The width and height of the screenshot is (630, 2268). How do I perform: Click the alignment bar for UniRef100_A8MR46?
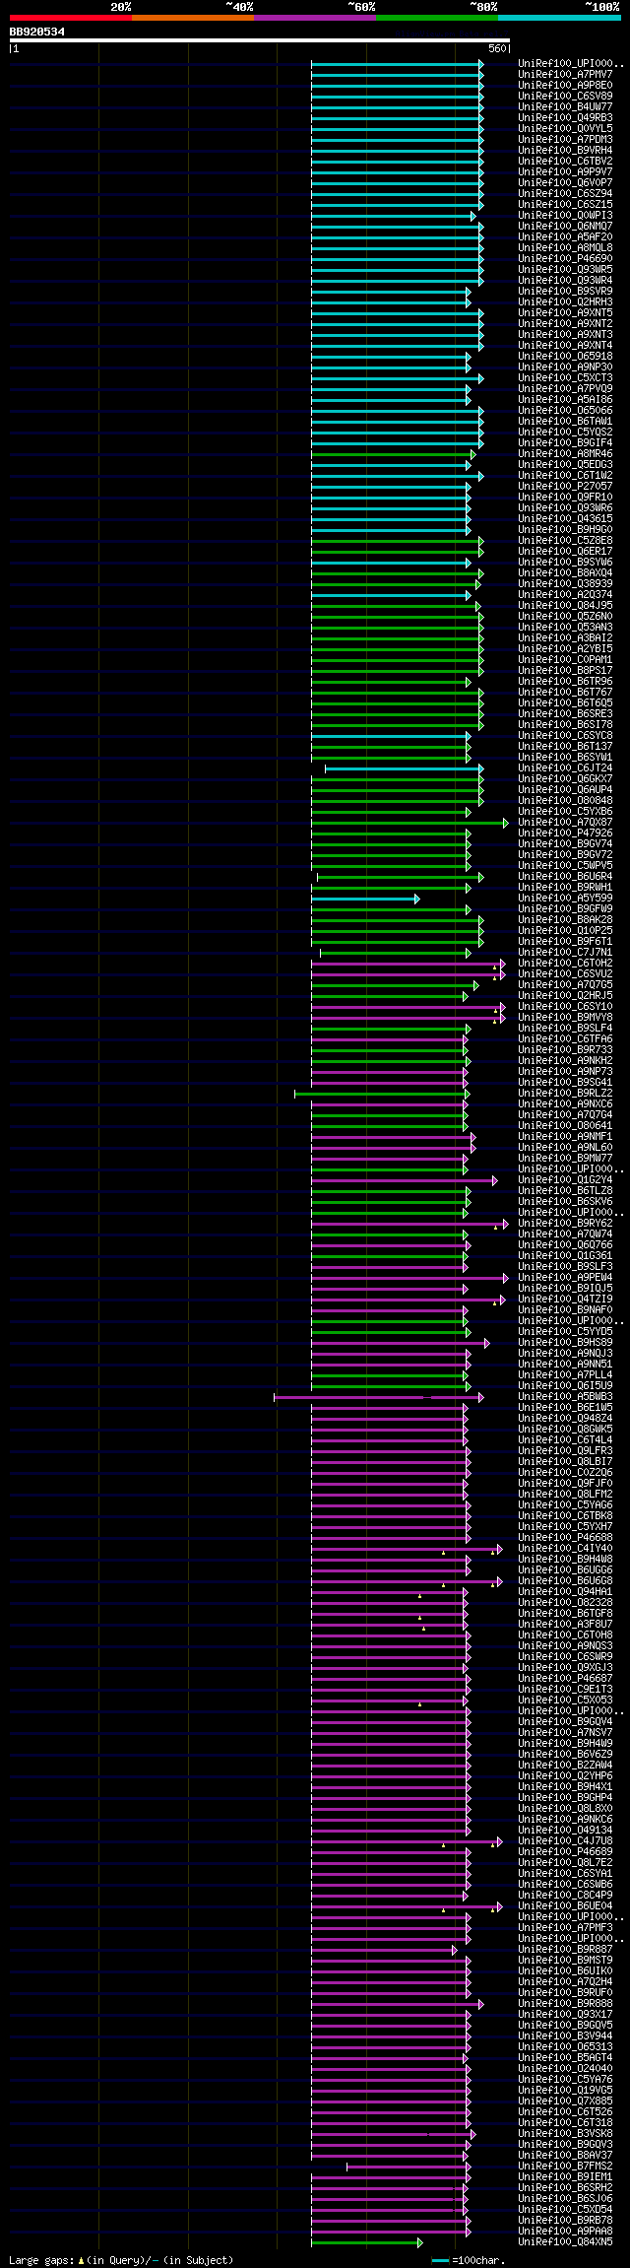pos(394,454)
